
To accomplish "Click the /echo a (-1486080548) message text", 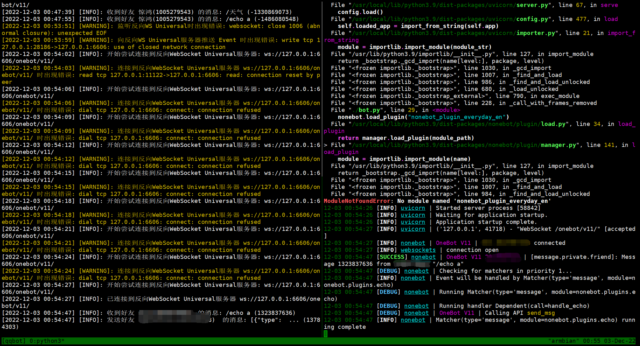I will click(x=262, y=19).
